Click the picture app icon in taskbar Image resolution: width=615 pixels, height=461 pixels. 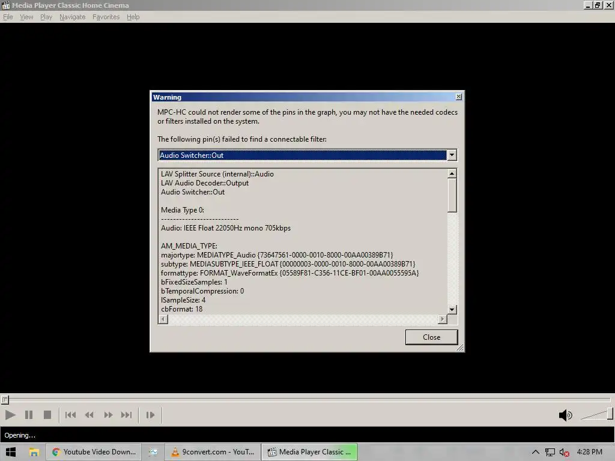pos(153,452)
